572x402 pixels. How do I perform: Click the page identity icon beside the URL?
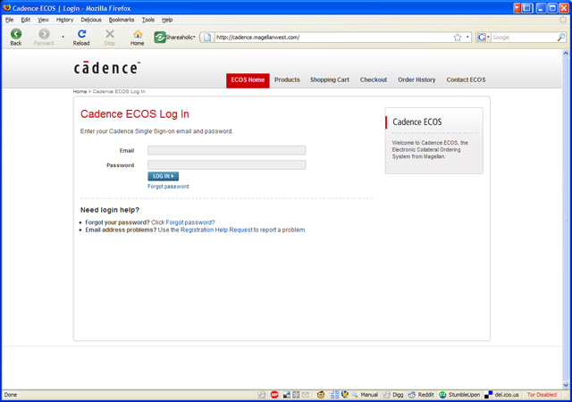pos(207,38)
